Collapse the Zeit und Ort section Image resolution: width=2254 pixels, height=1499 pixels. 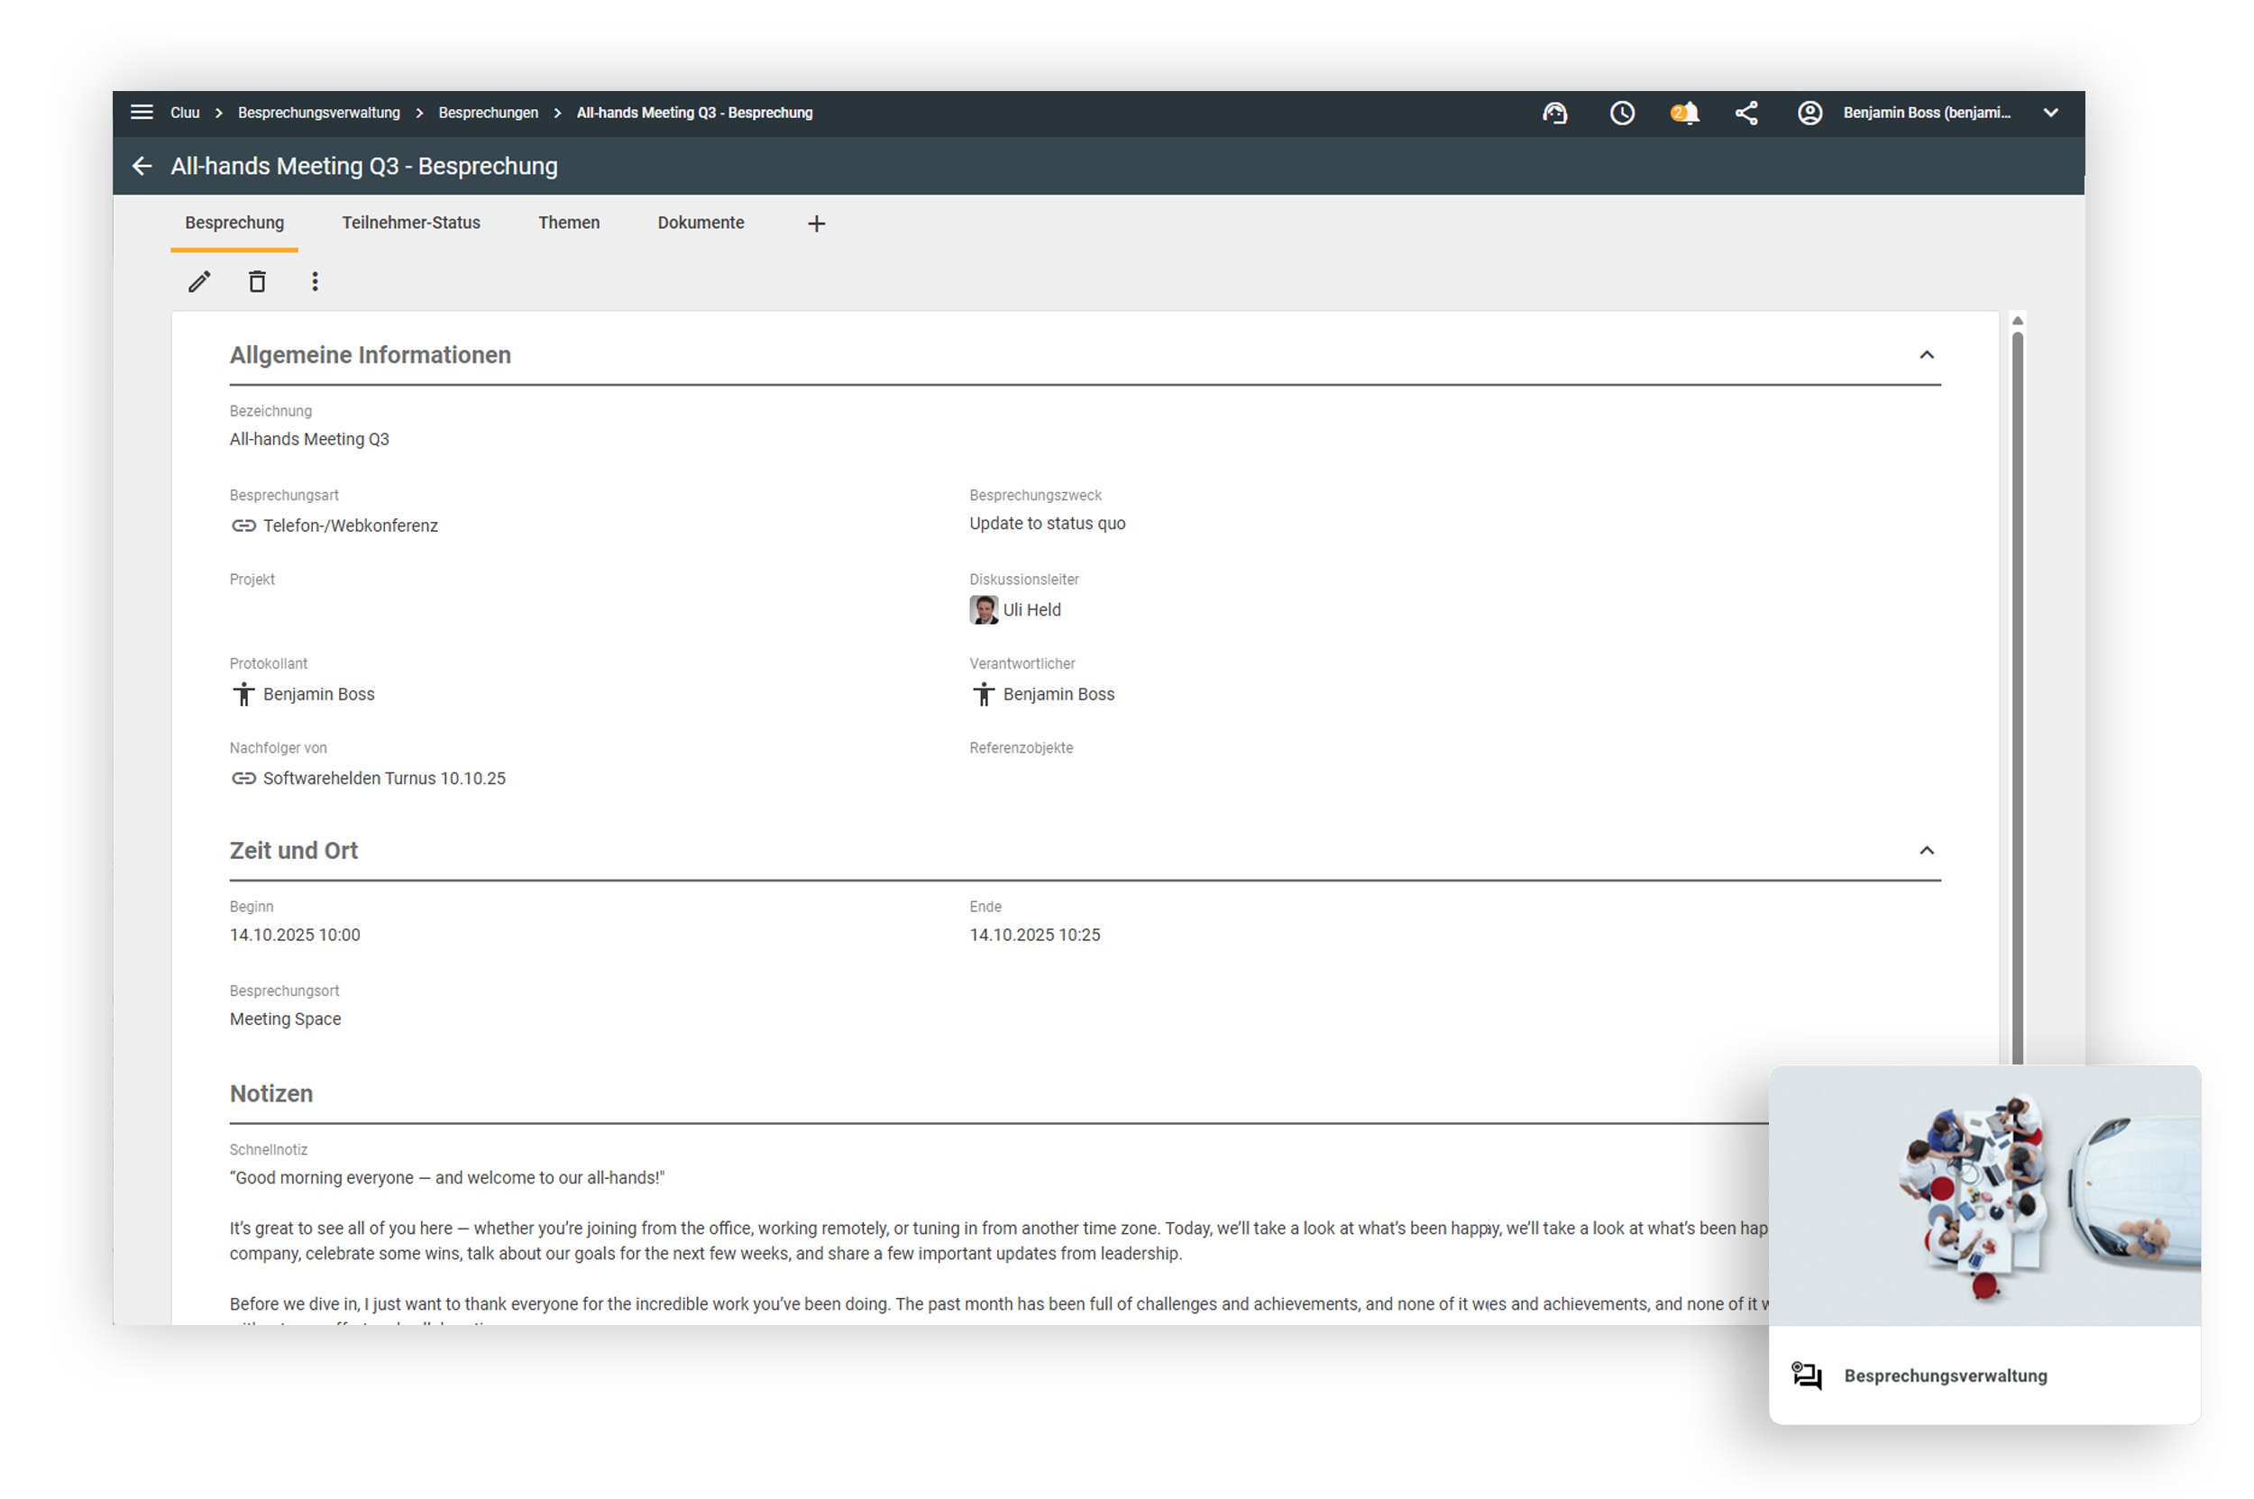point(1926,850)
